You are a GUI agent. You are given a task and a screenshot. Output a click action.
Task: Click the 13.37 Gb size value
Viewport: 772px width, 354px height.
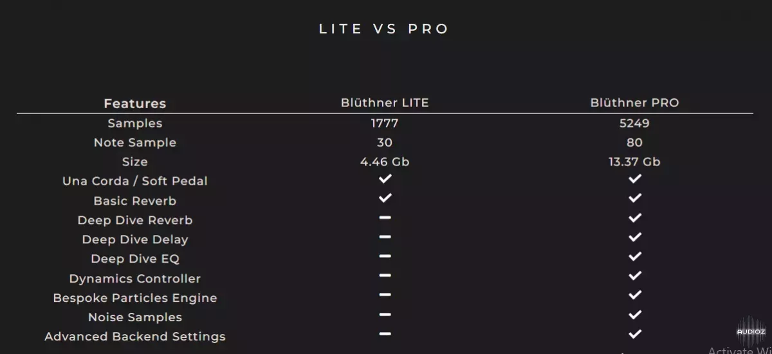click(634, 162)
